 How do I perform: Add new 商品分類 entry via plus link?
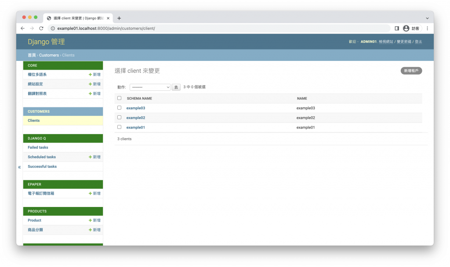(x=94, y=230)
